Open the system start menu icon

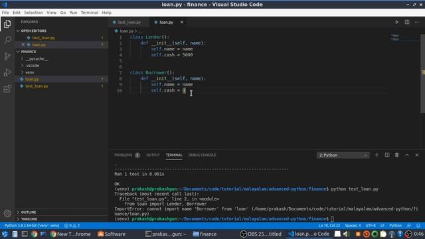pyautogui.click(x=5, y=234)
